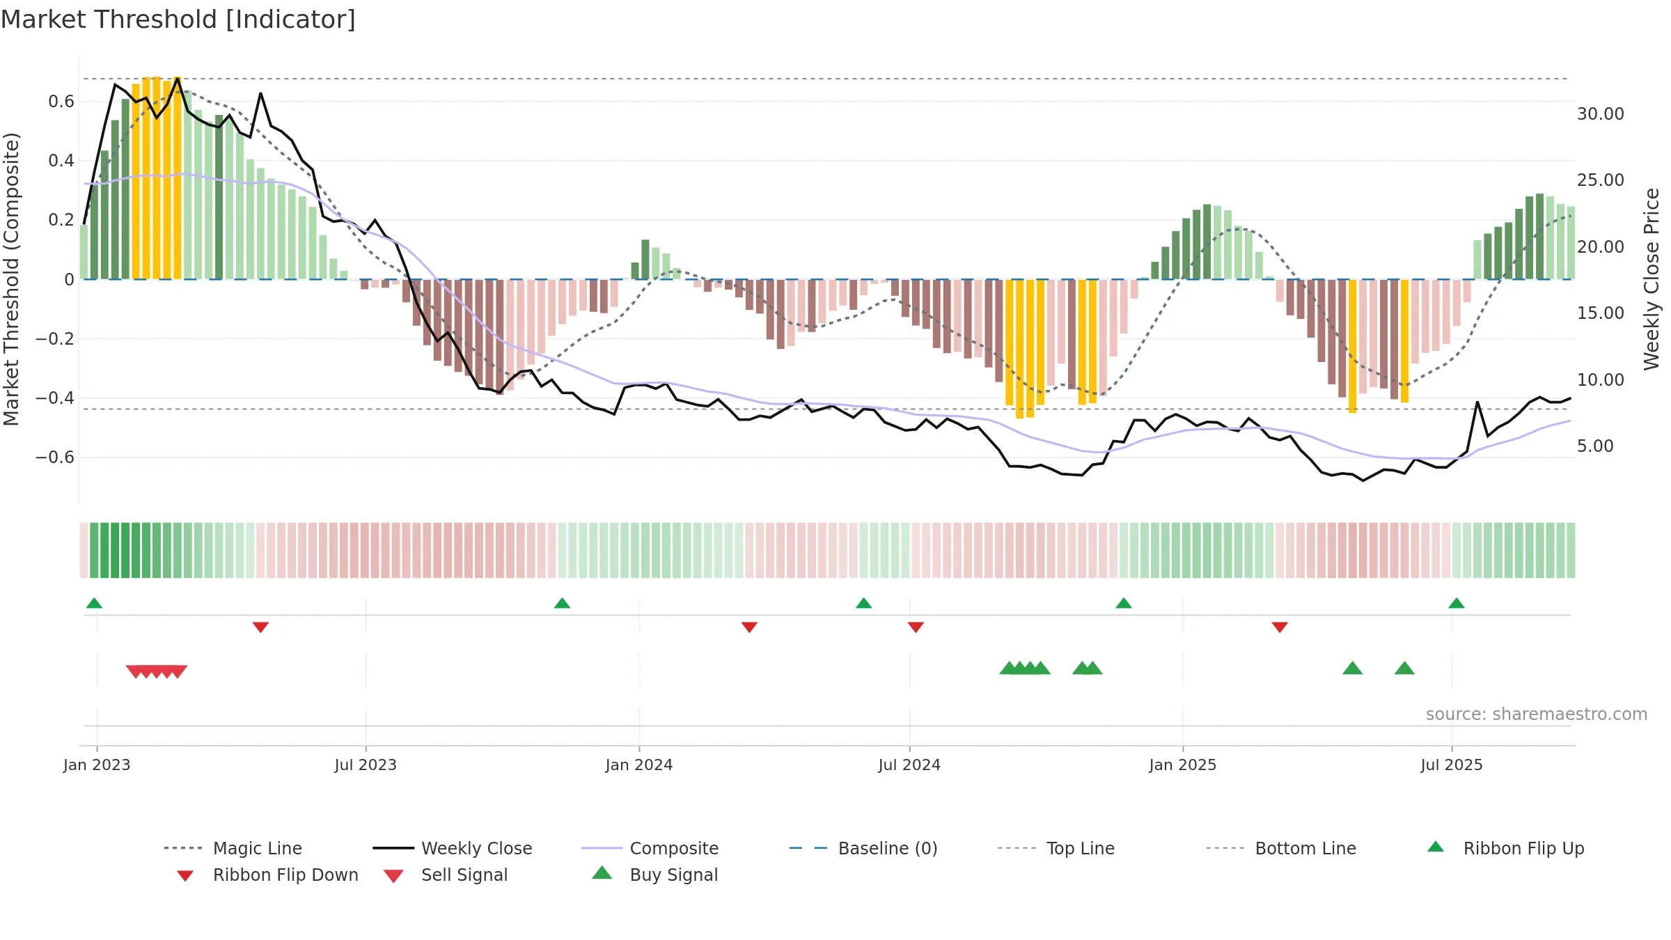Click the Jan 2024 x-axis label

point(639,765)
